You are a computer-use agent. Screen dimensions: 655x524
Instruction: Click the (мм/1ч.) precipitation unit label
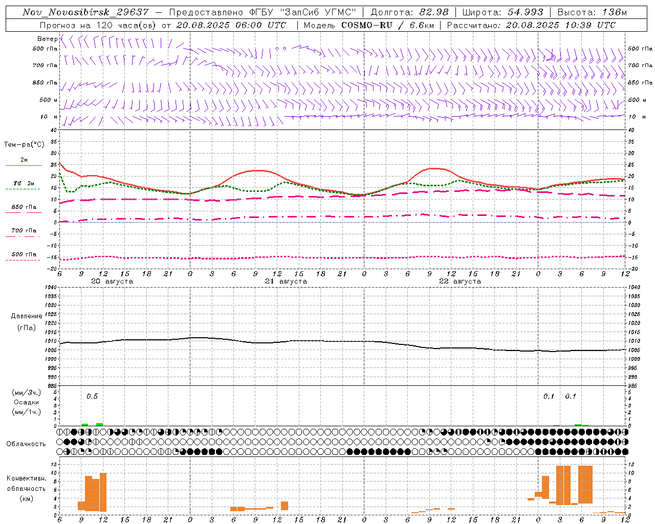point(27,412)
